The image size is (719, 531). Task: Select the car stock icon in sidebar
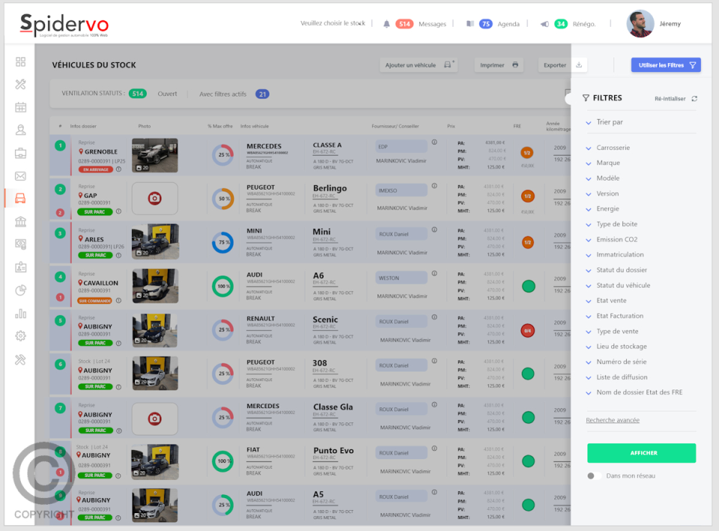point(20,198)
